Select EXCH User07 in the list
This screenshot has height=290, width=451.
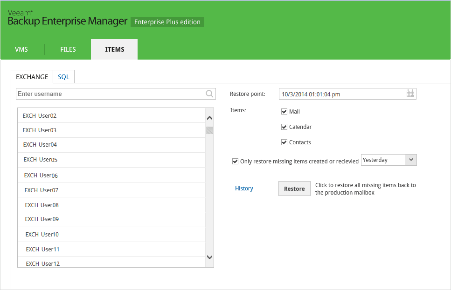[x=111, y=190]
